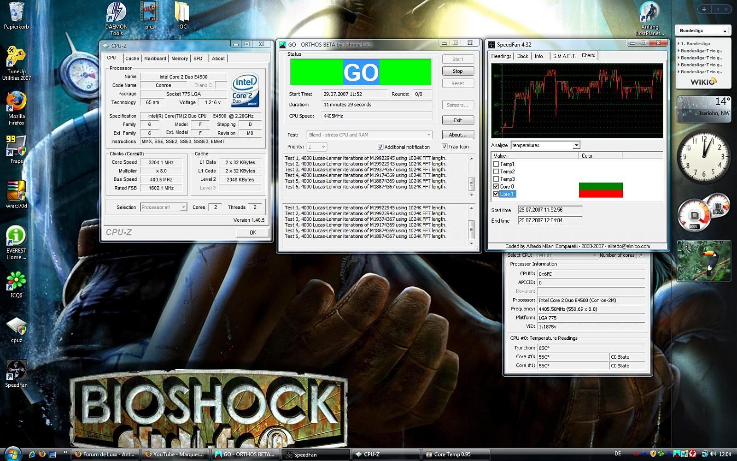Image resolution: width=737 pixels, height=461 pixels.
Task: Check Temp1 in SpeedFan chart list
Action: [x=496, y=164]
